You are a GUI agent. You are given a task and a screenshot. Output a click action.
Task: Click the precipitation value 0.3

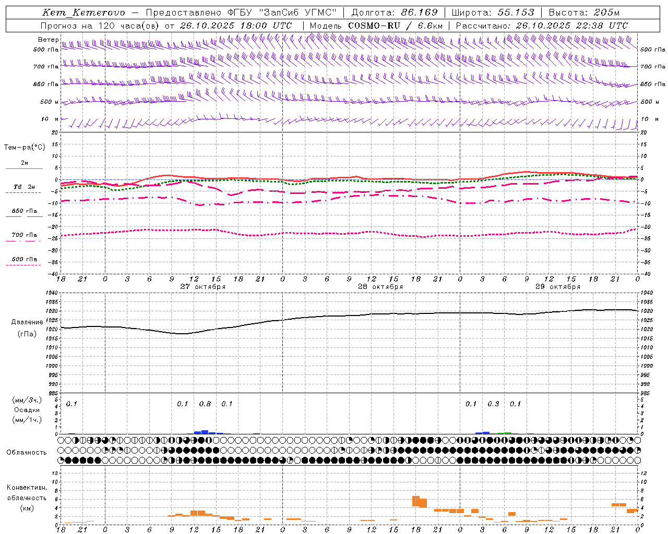click(x=493, y=404)
